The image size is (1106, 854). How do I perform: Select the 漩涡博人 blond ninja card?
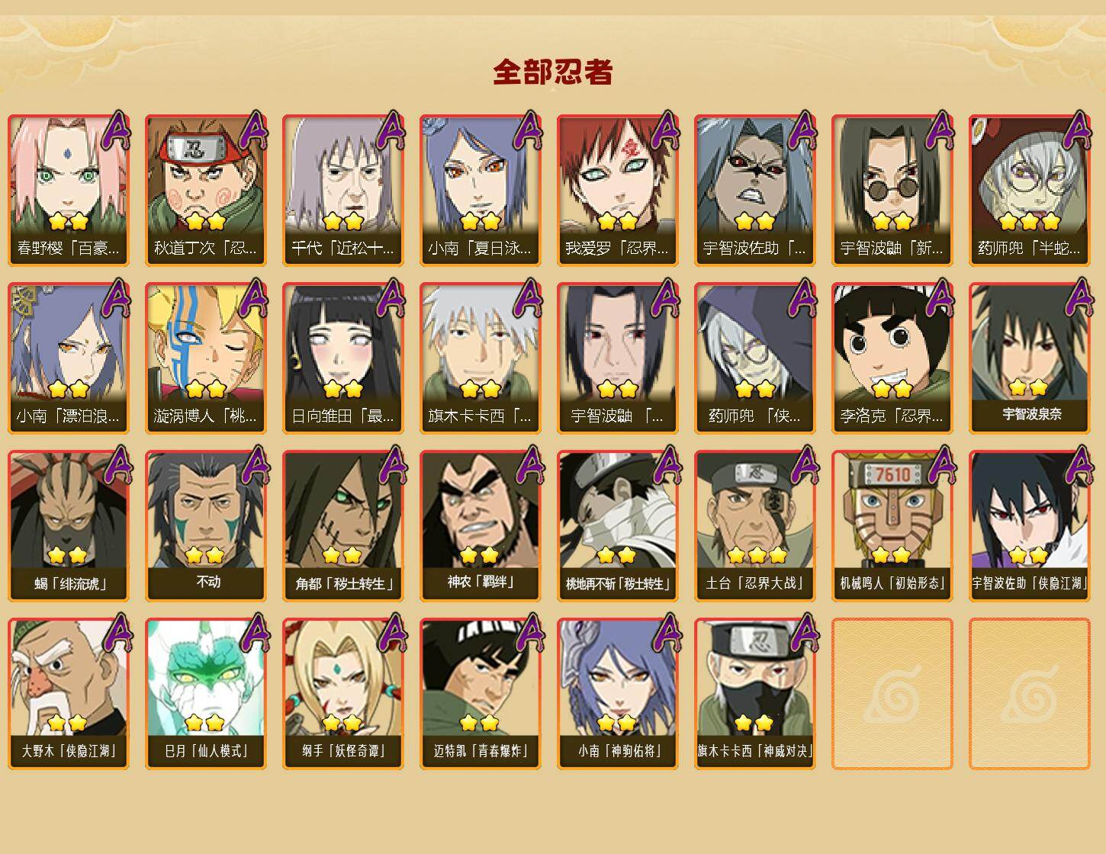[x=206, y=358]
